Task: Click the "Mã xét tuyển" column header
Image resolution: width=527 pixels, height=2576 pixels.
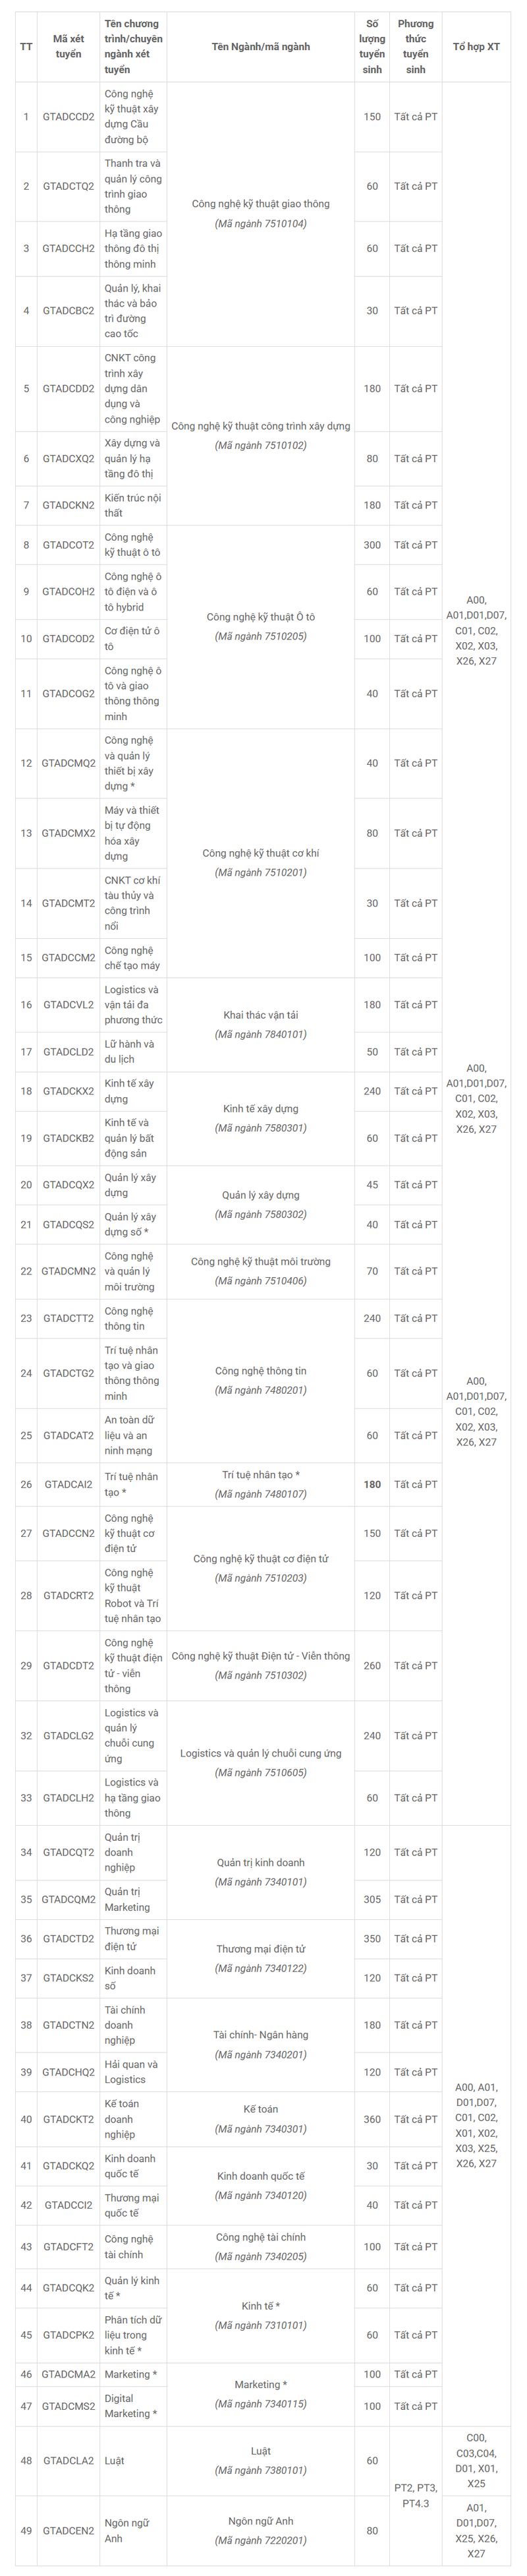Action: point(68,46)
